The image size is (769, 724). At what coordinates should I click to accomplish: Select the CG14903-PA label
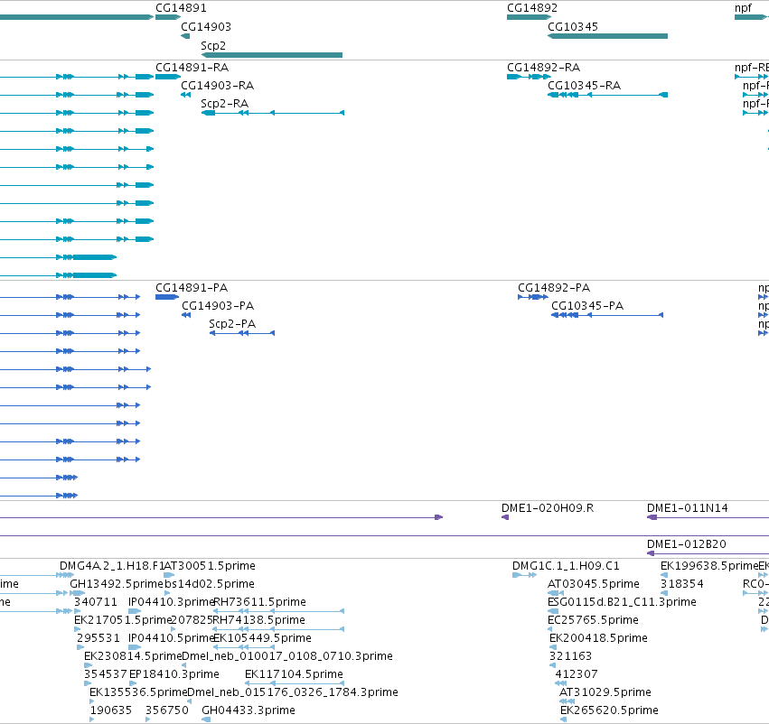click(x=218, y=306)
